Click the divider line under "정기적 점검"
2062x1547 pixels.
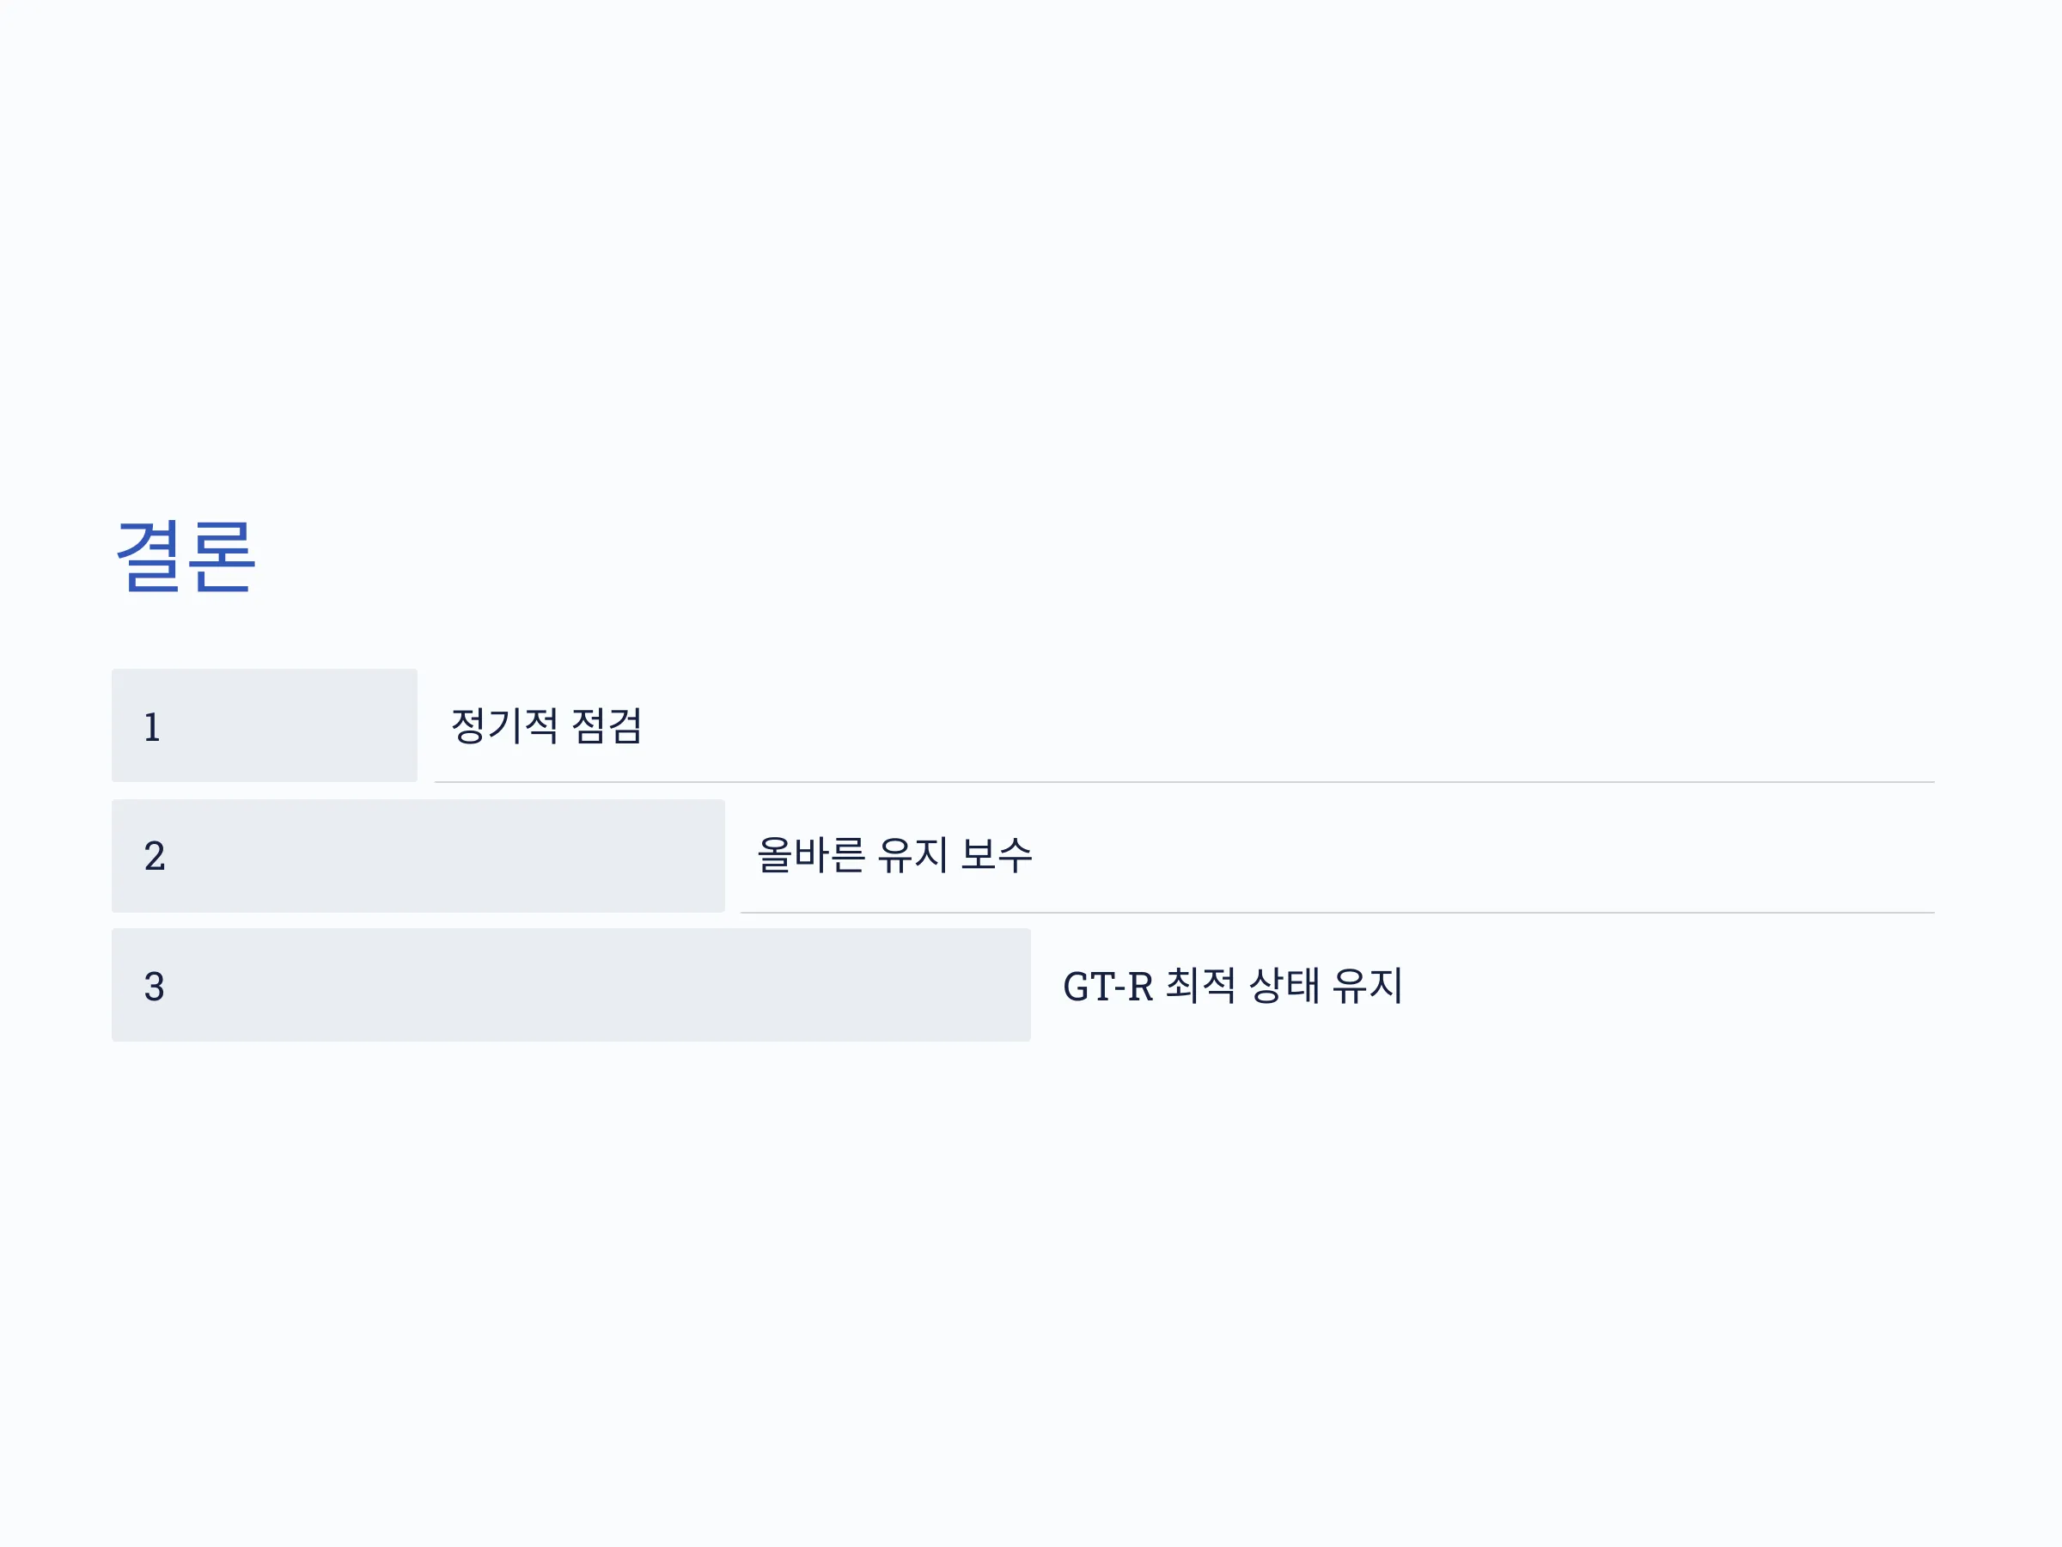point(1184,782)
